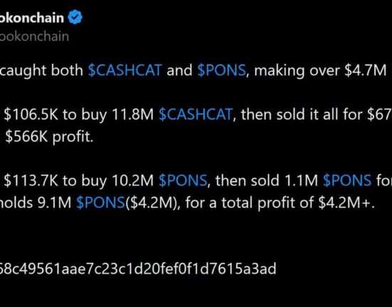Open $PONS cashtag next to '($4.2M)'

point(100,203)
